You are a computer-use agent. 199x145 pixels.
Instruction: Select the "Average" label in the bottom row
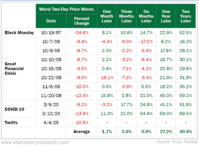pyautogui.click(x=82, y=131)
